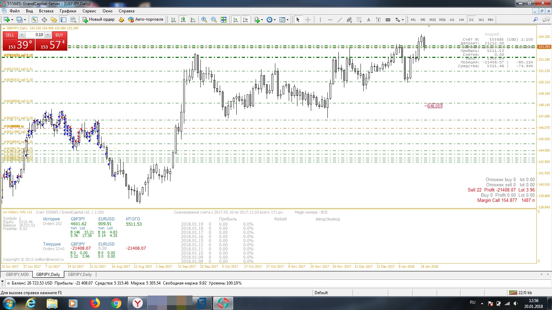
Task: Toggle the chart auto-scroll button
Action: (236, 20)
